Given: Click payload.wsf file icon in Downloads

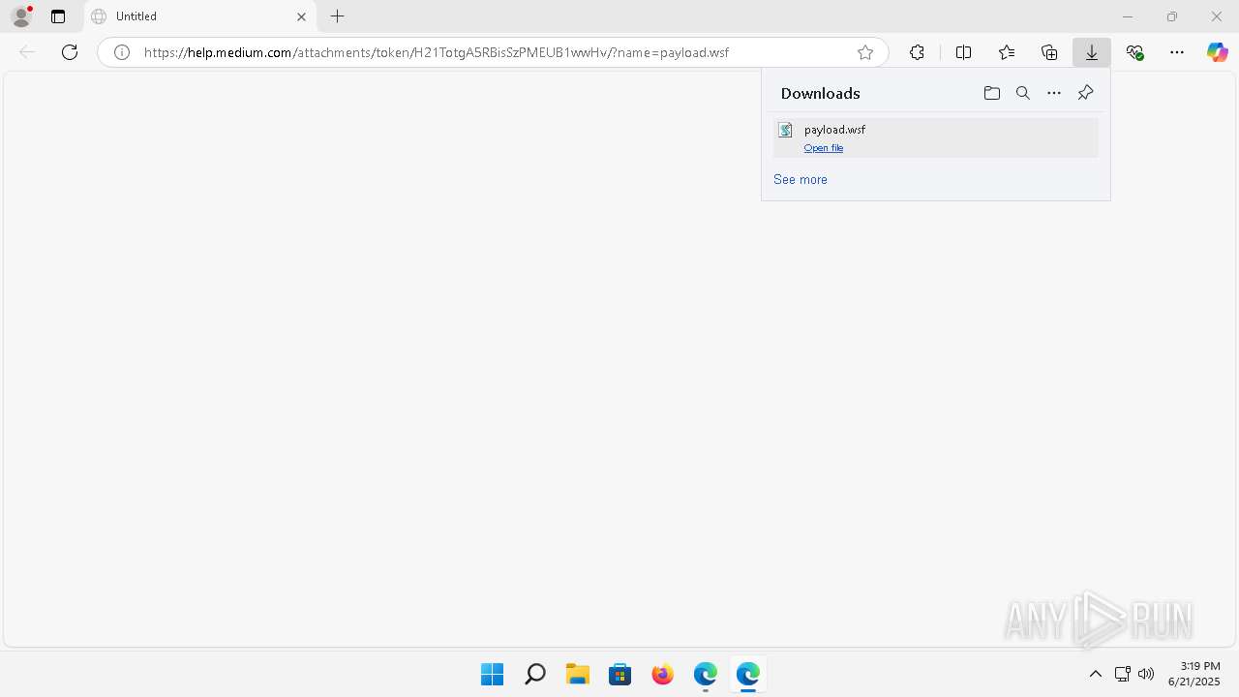Looking at the screenshot, I should click(786, 130).
